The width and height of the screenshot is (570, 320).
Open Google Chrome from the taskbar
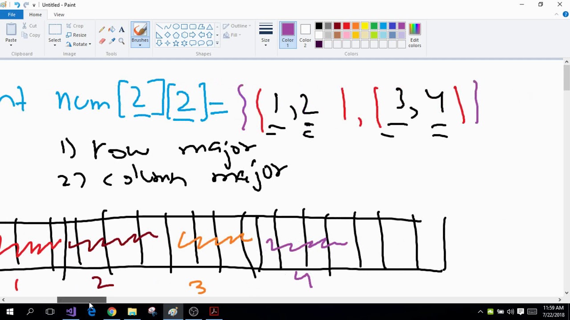[112, 312]
